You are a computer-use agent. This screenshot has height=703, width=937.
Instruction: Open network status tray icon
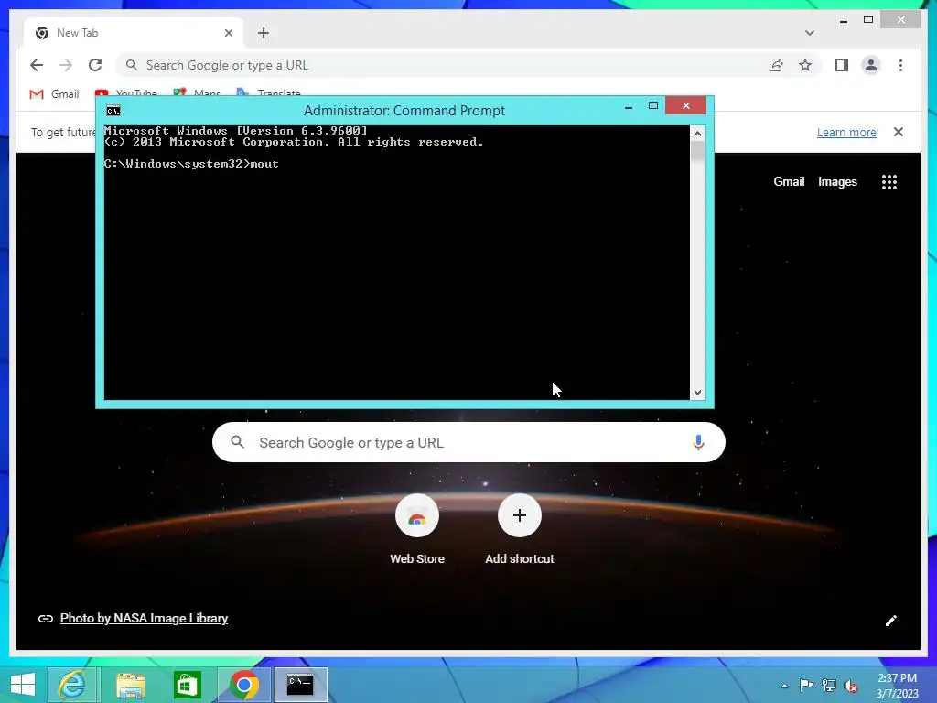click(x=829, y=686)
